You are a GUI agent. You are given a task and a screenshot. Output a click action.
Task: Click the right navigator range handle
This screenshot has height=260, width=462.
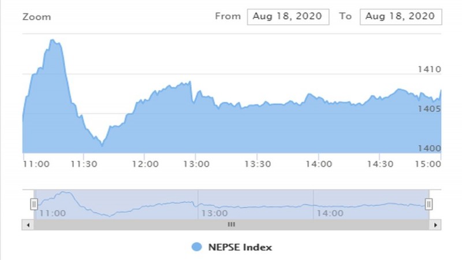tap(429, 203)
